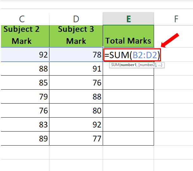Click the Subject 3 Mark header cell
Viewport: 193px width, 171px height.
76,36
